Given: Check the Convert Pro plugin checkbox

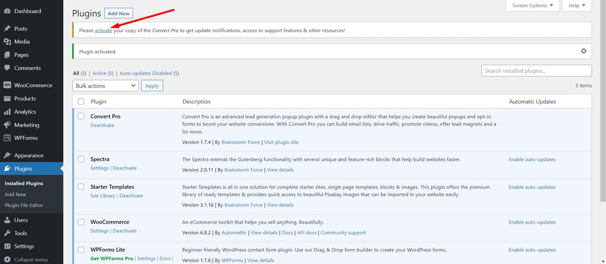Looking at the screenshot, I should tap(81, 116).
